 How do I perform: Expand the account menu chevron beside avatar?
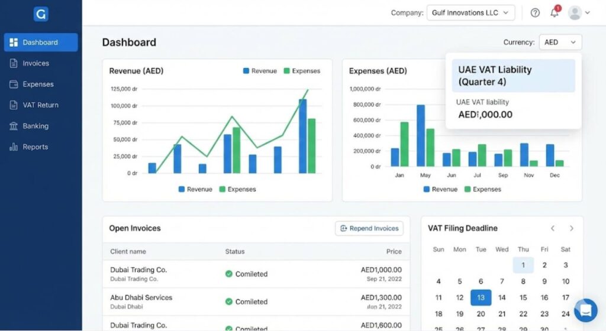tap(588, 12)
